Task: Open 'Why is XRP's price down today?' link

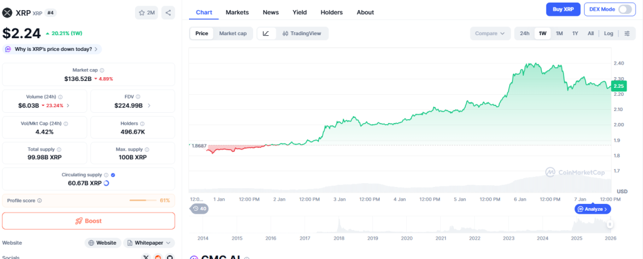Action: (53, 49)
